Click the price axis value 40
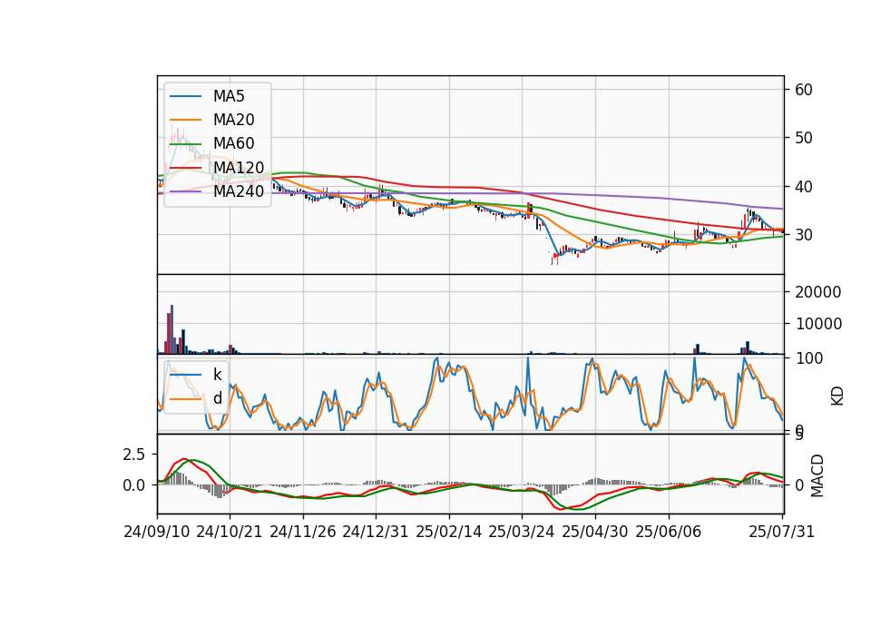The height and width of the screenshot is (626, 871). [804, 187]
